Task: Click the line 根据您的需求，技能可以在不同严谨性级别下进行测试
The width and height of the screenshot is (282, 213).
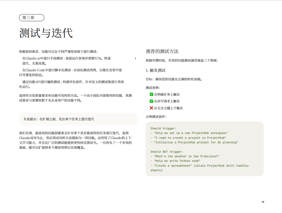Action: pos(58,52)
